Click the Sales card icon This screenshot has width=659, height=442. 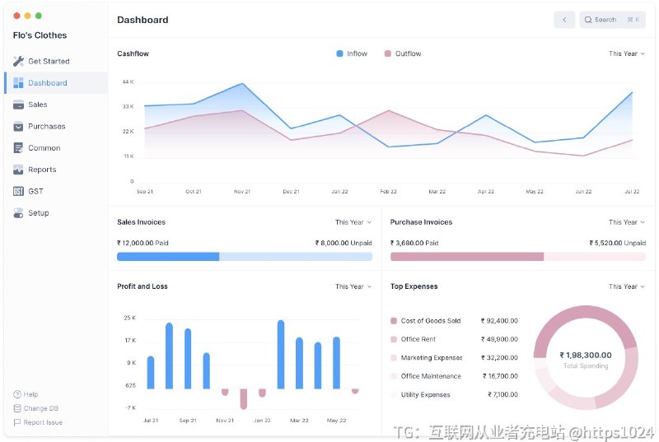(18, 105)
